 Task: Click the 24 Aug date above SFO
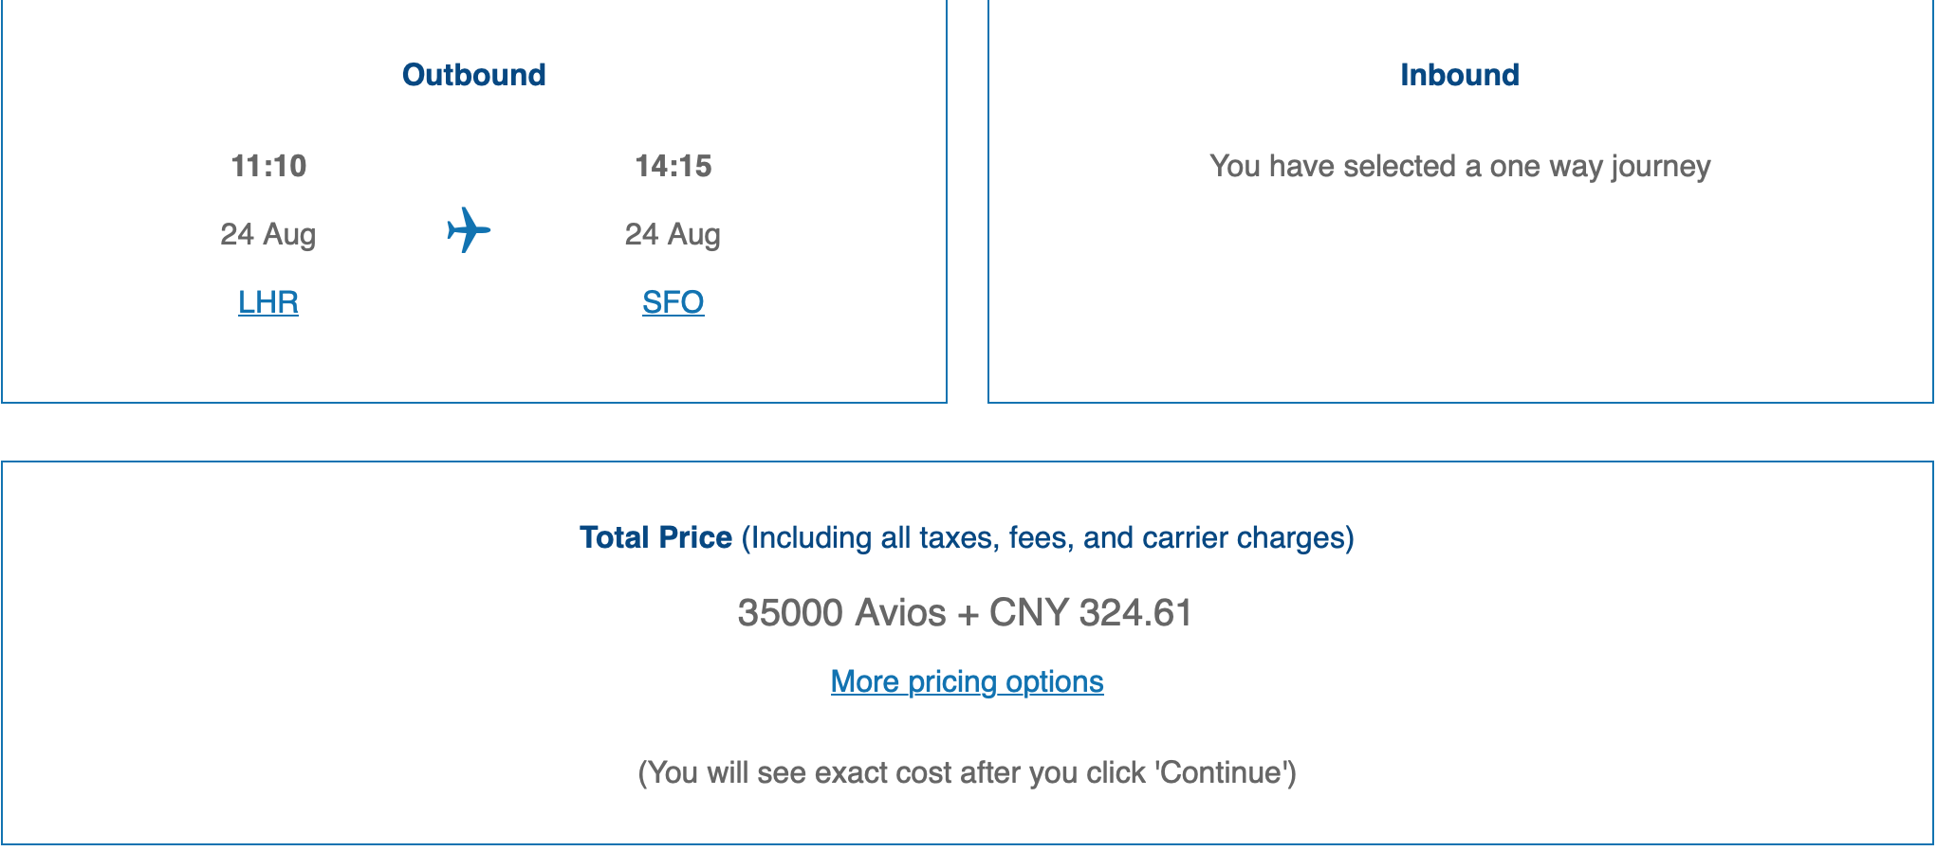[x=673, y=234]
